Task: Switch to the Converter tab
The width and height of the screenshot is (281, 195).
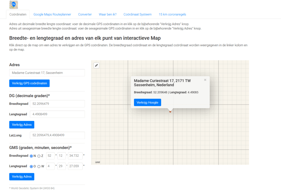Action: (x=85, y=14)
